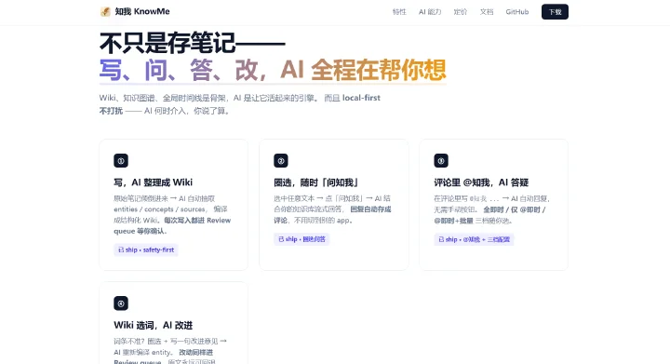Screen dimensions: 670x364
Task: Click the safety-first ship tag
Action: 146,249
